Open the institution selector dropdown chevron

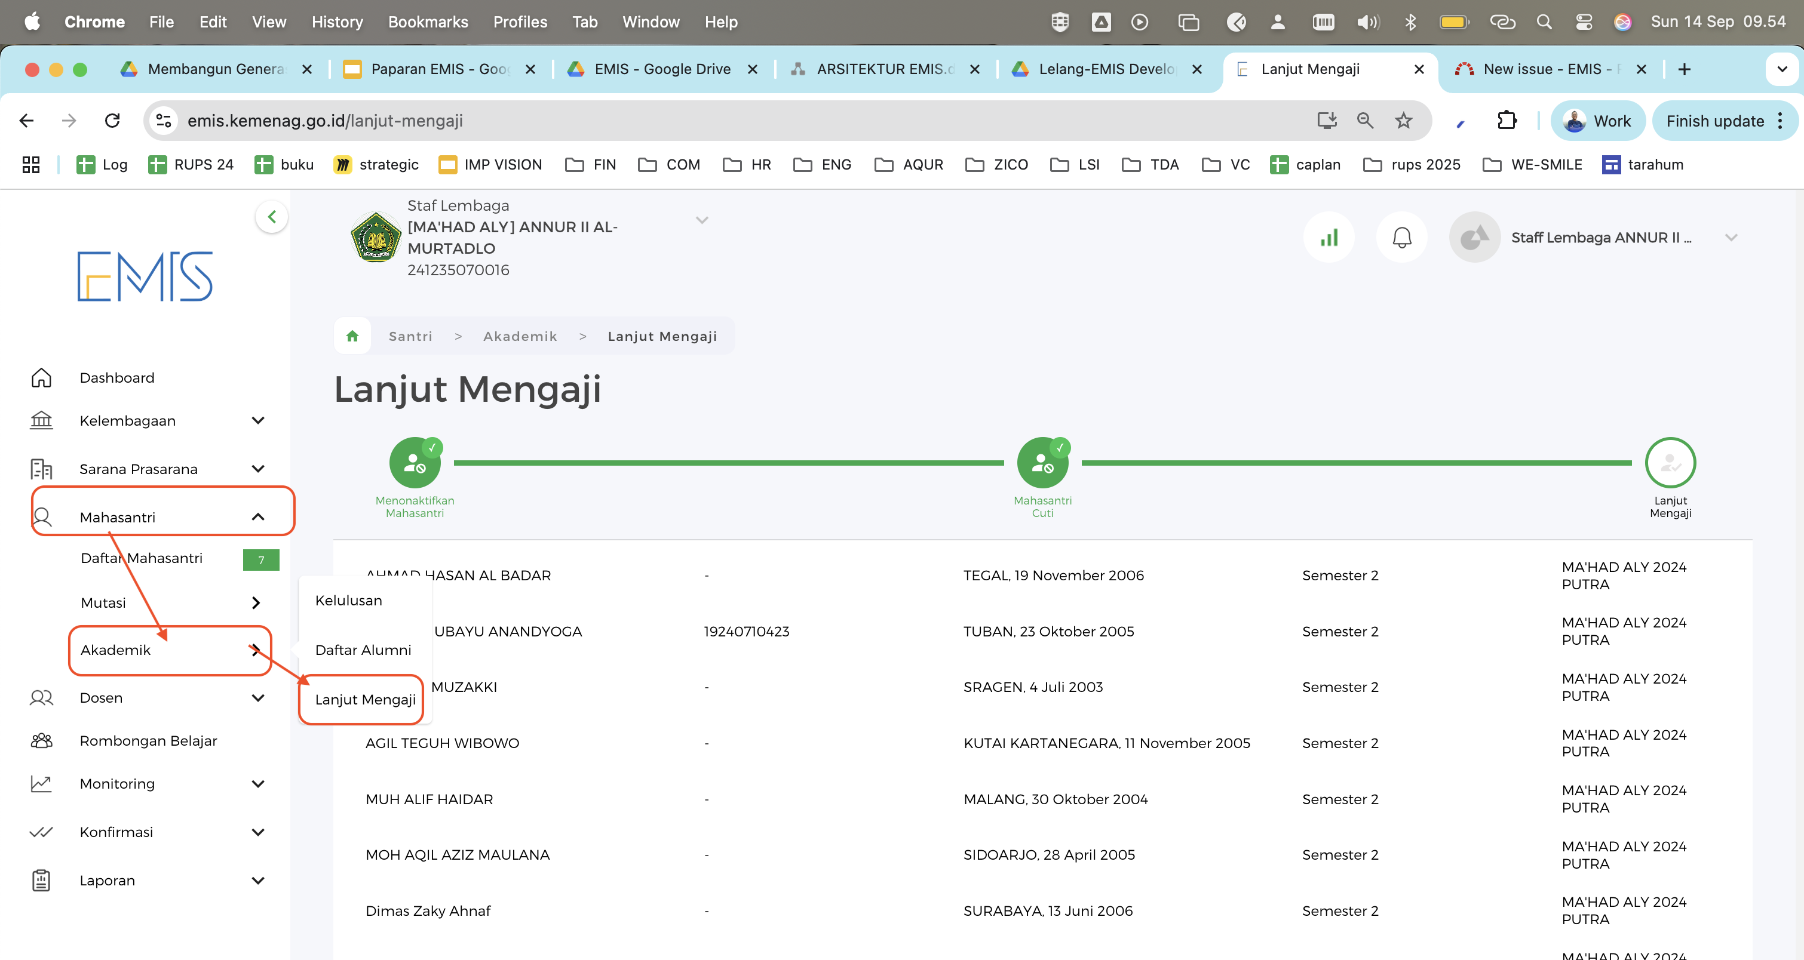702,220
